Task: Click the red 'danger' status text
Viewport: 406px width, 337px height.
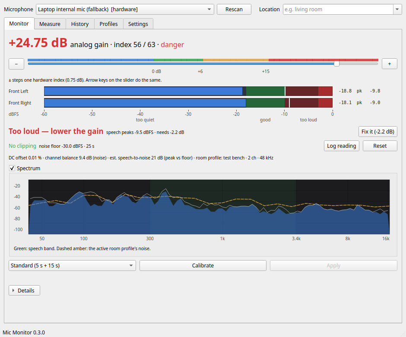Action: coord(172,45)
